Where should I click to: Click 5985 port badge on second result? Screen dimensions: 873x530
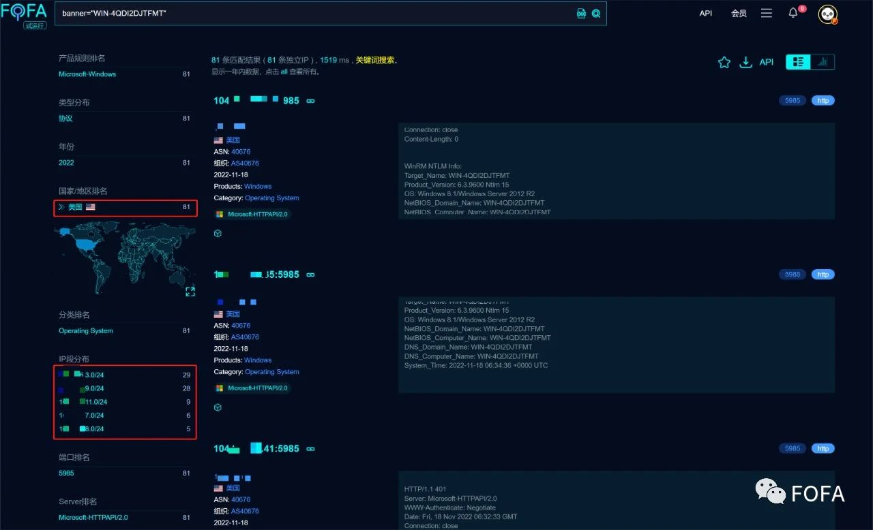click(x=793, y=275)
